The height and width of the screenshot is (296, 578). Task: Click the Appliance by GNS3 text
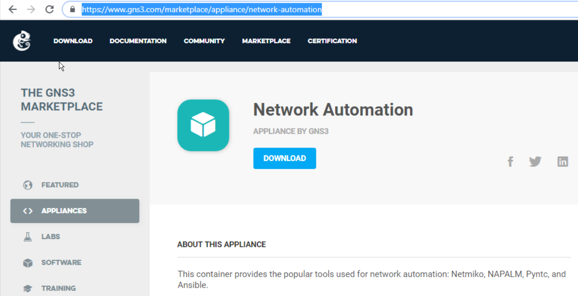[291, 131]
